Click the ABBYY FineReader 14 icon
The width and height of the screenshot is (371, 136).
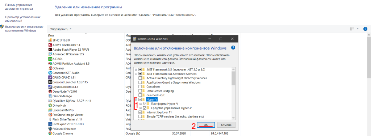pos(50,45)
